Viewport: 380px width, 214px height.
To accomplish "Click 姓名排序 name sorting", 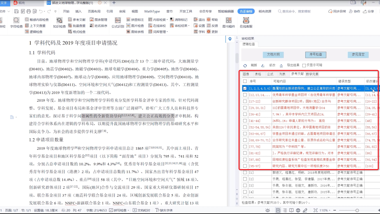I will pos(99,26).
